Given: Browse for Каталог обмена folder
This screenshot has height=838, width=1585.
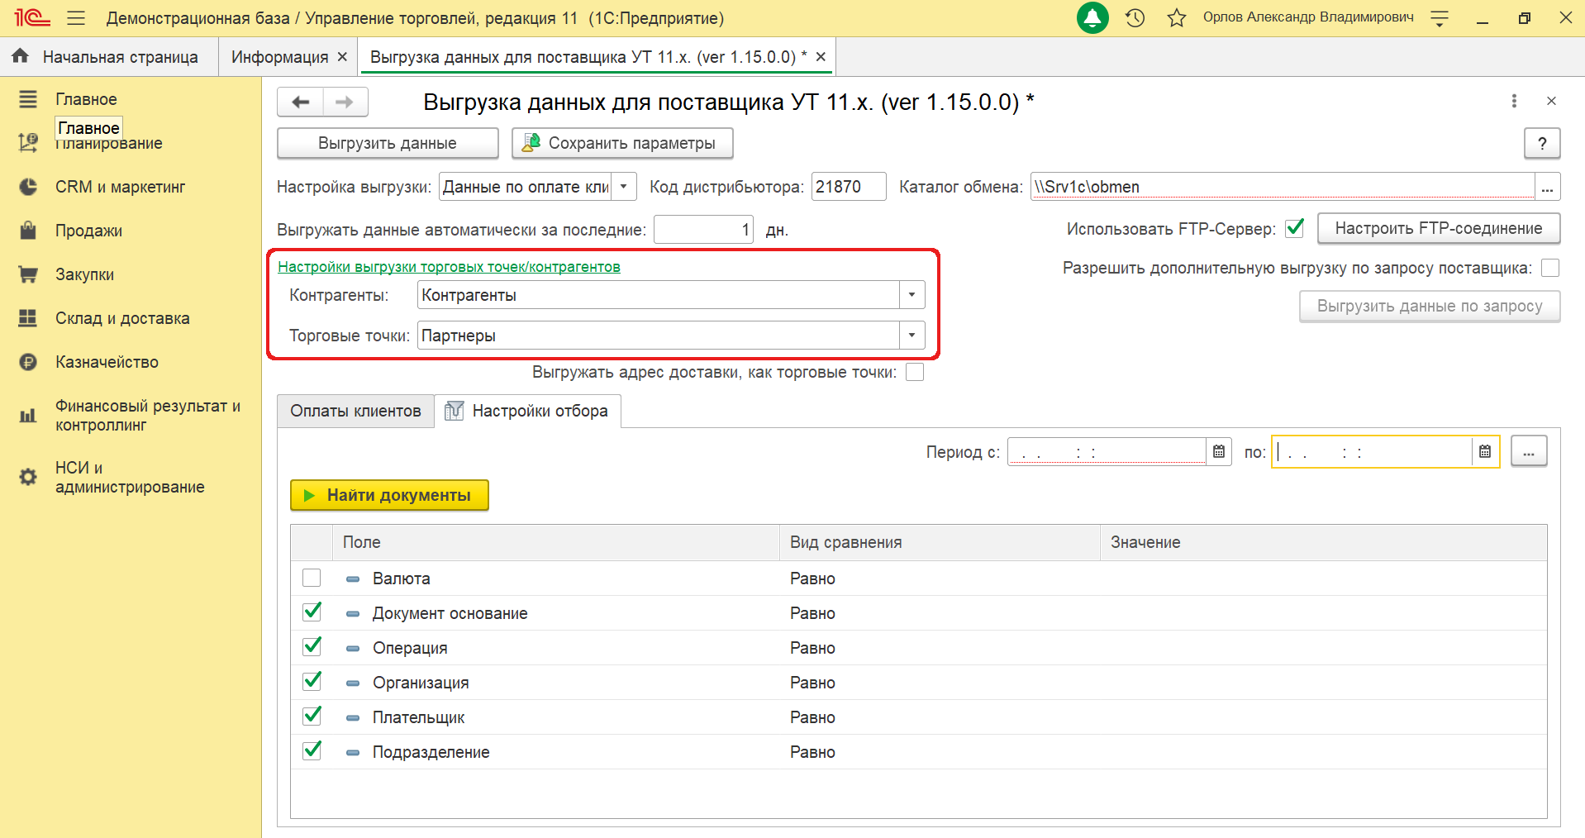Looking at the screenshot, I should tap(1547, 187).
